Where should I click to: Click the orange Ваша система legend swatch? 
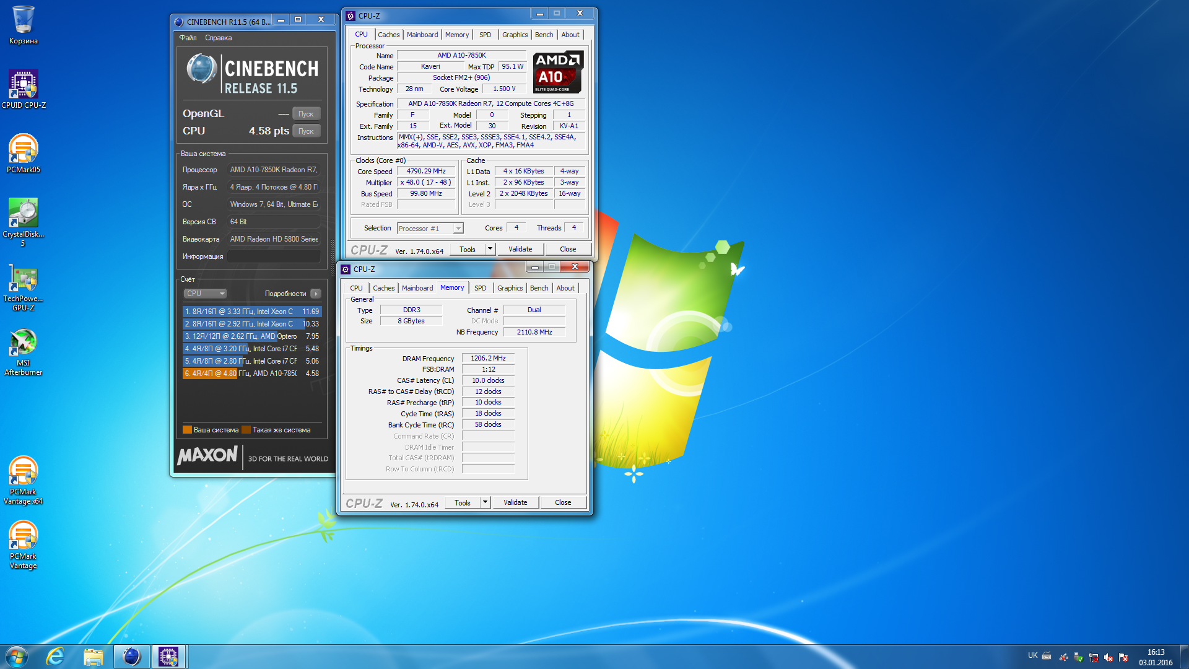[x=187, y=430]
